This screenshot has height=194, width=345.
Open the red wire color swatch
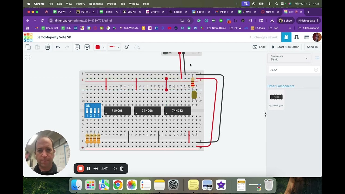tap(98, 47)
